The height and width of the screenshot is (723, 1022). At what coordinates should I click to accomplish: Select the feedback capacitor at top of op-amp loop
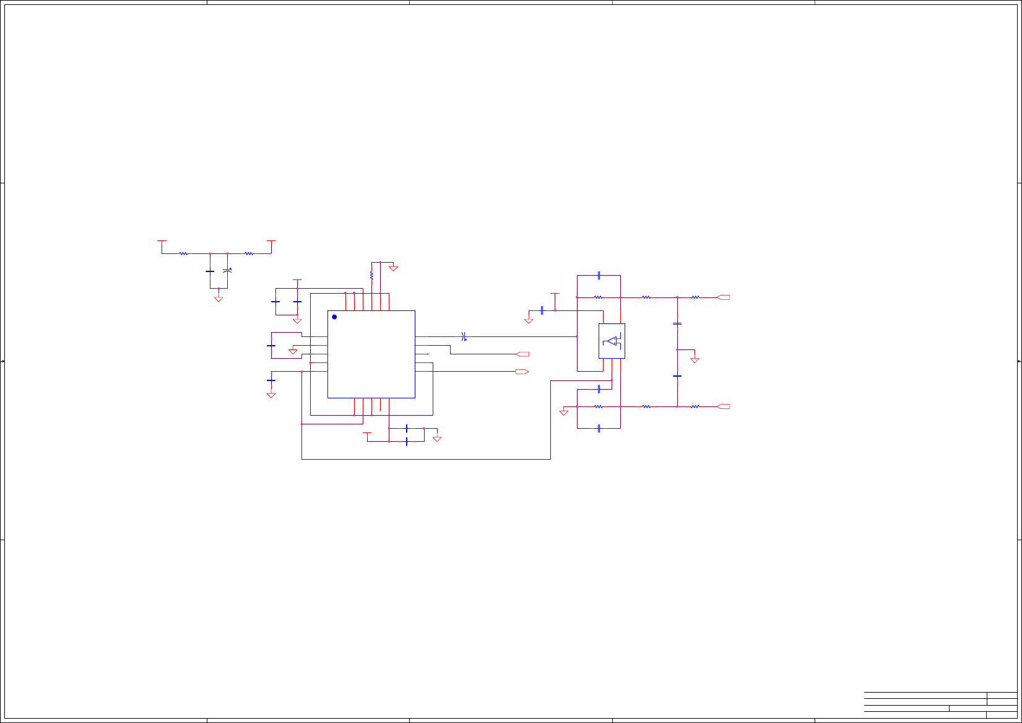pos(599,275)
